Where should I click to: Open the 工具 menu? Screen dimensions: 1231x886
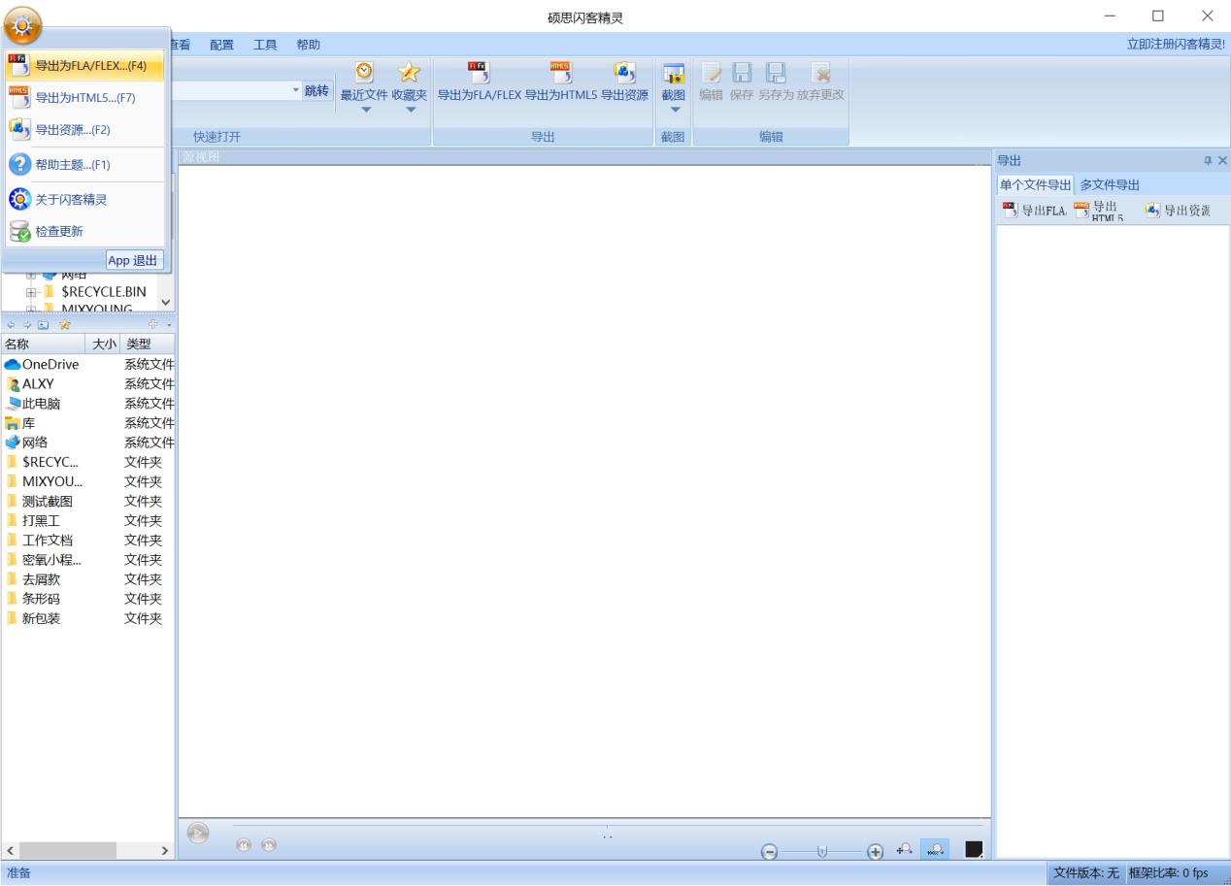pos(265,45)
